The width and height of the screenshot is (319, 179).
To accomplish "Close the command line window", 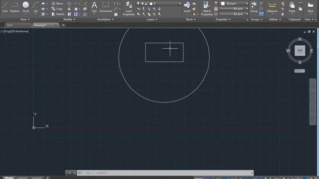I will point(69,173).
